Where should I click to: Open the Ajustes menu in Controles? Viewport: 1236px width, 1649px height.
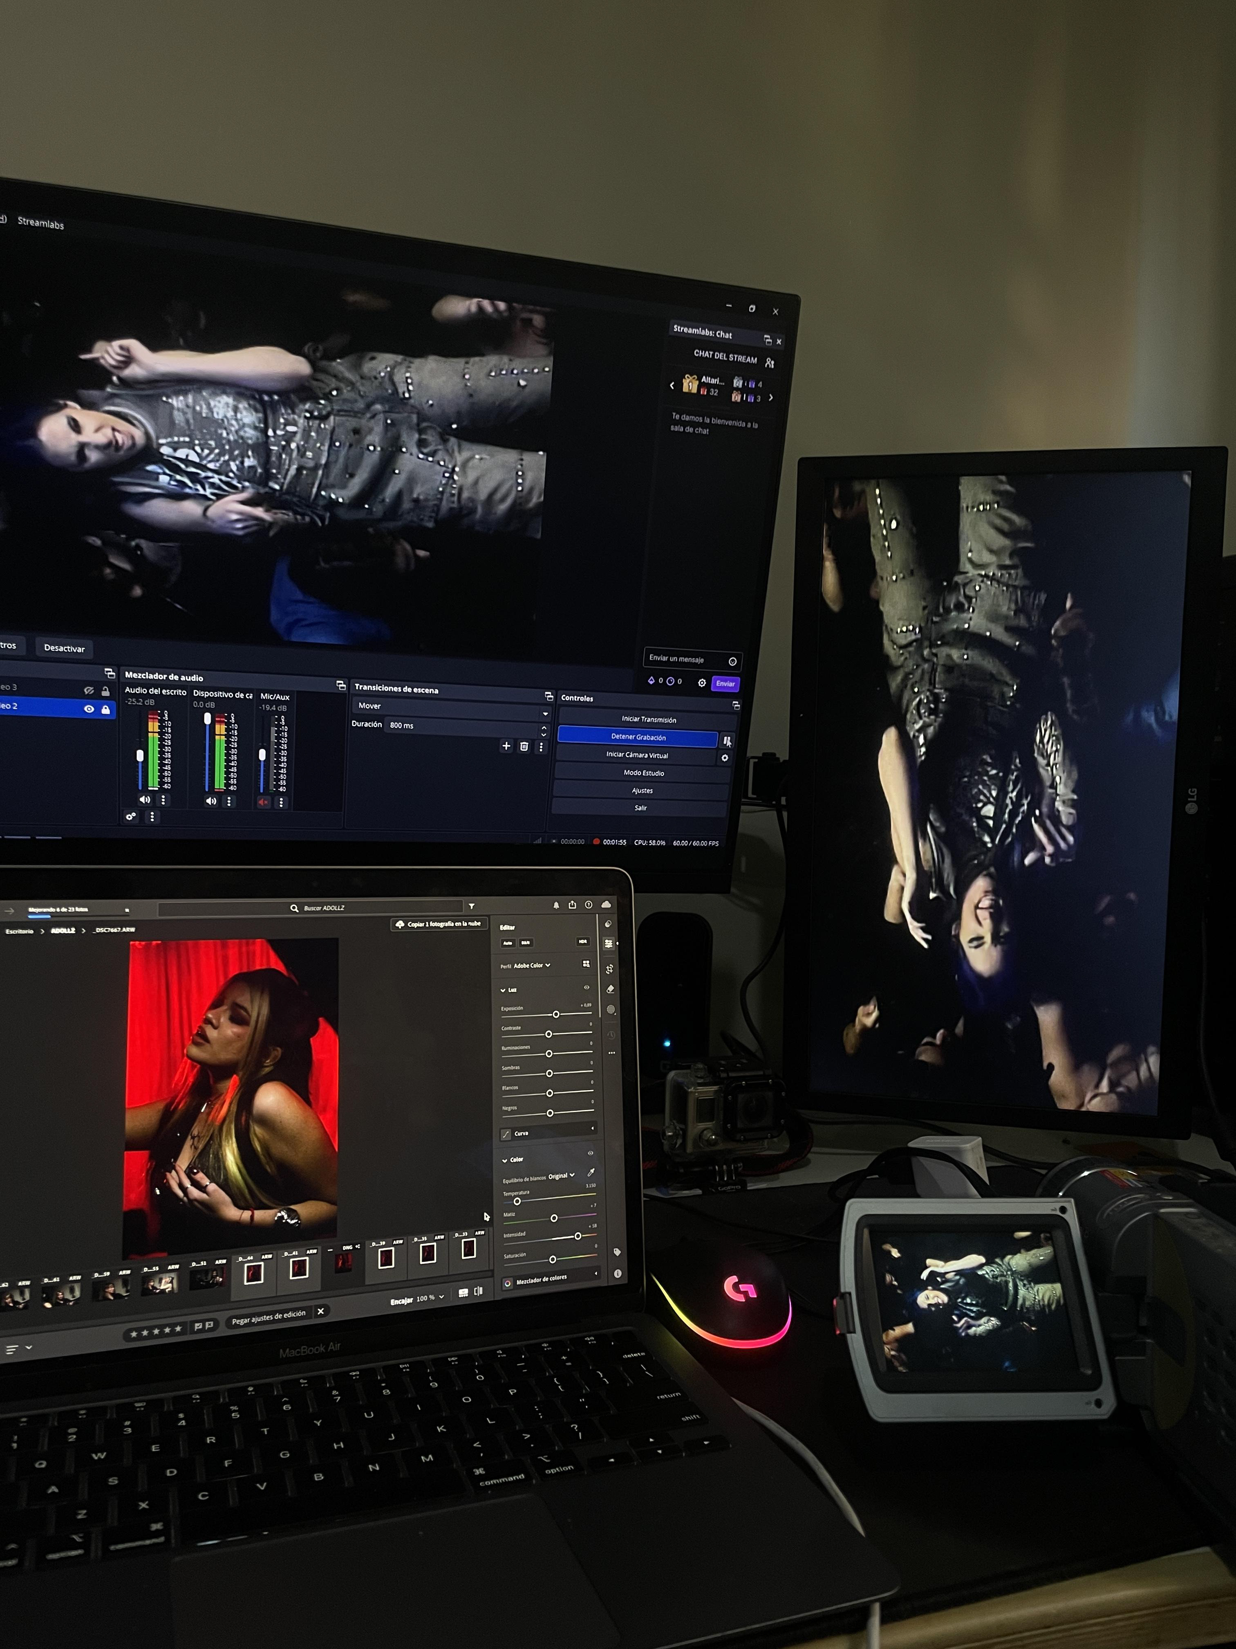(x=641, y=790)
